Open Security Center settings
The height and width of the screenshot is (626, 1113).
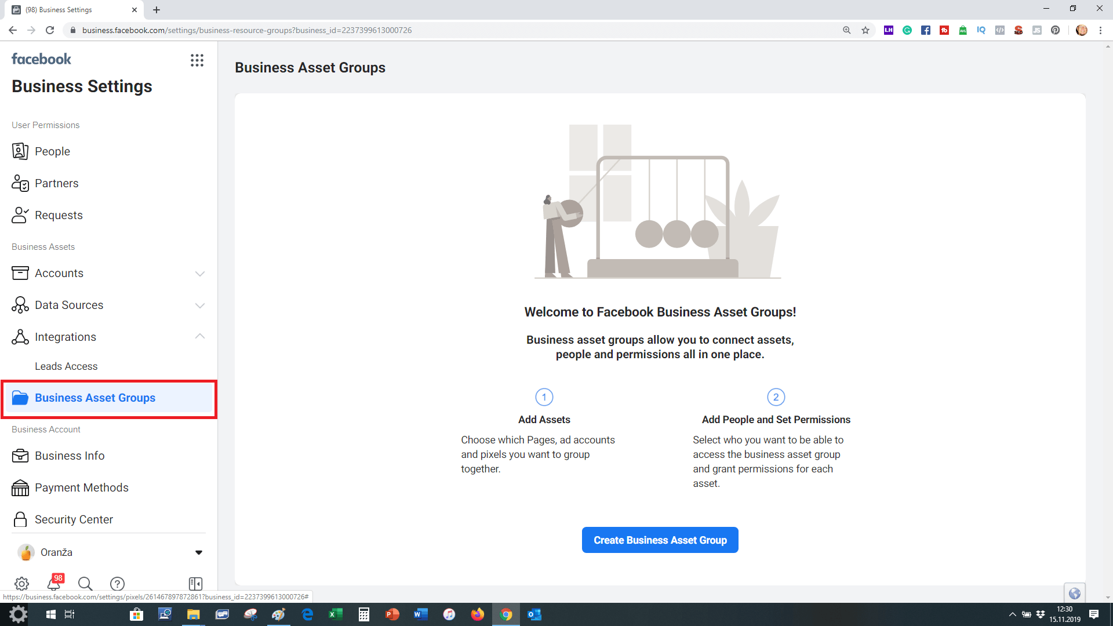(x=74, y=519)
